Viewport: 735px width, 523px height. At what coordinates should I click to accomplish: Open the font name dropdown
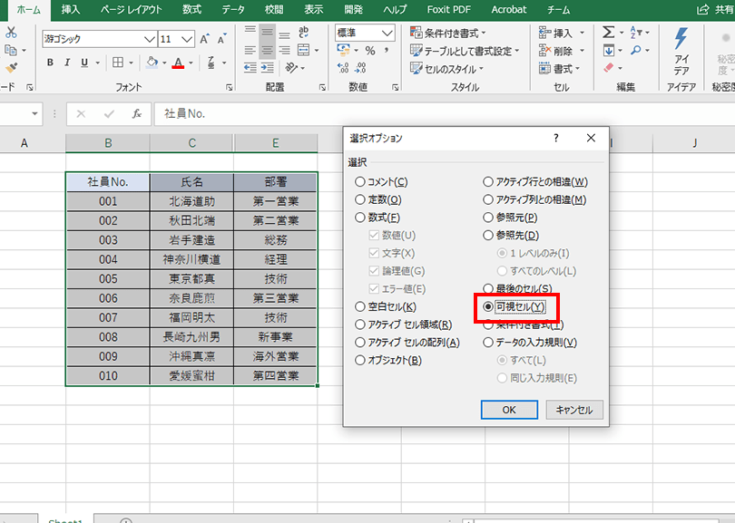coord(150,39)
